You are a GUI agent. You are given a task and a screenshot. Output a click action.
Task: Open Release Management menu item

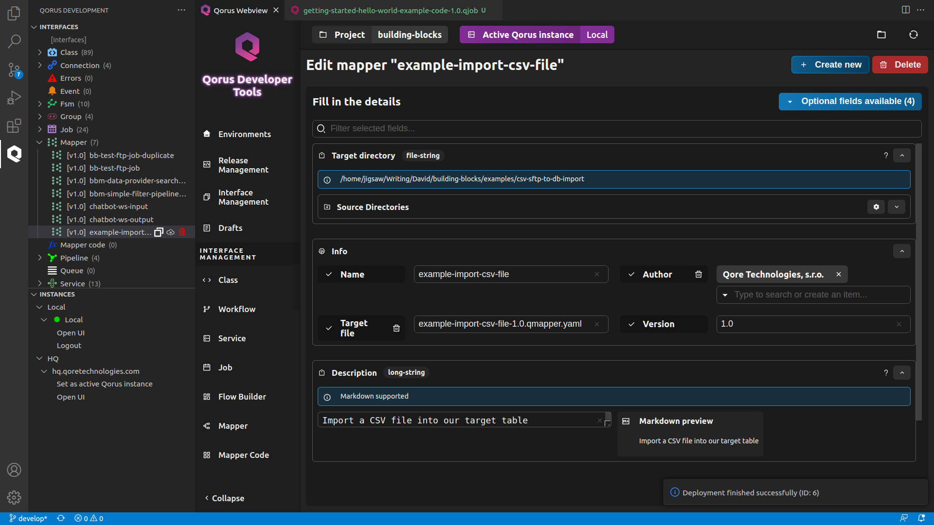243,165
